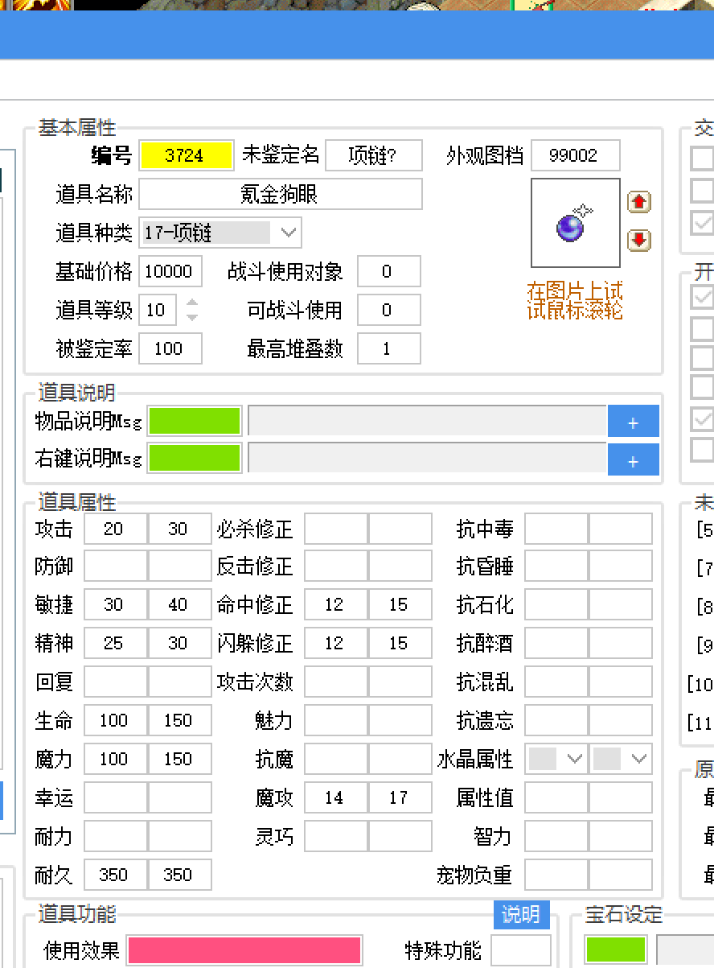
Task: Uncheck the checked box under the 开 section
Action: [702, 297]
